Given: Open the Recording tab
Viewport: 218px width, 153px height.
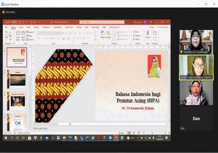Looking at the screenshot, I should 95,27.
